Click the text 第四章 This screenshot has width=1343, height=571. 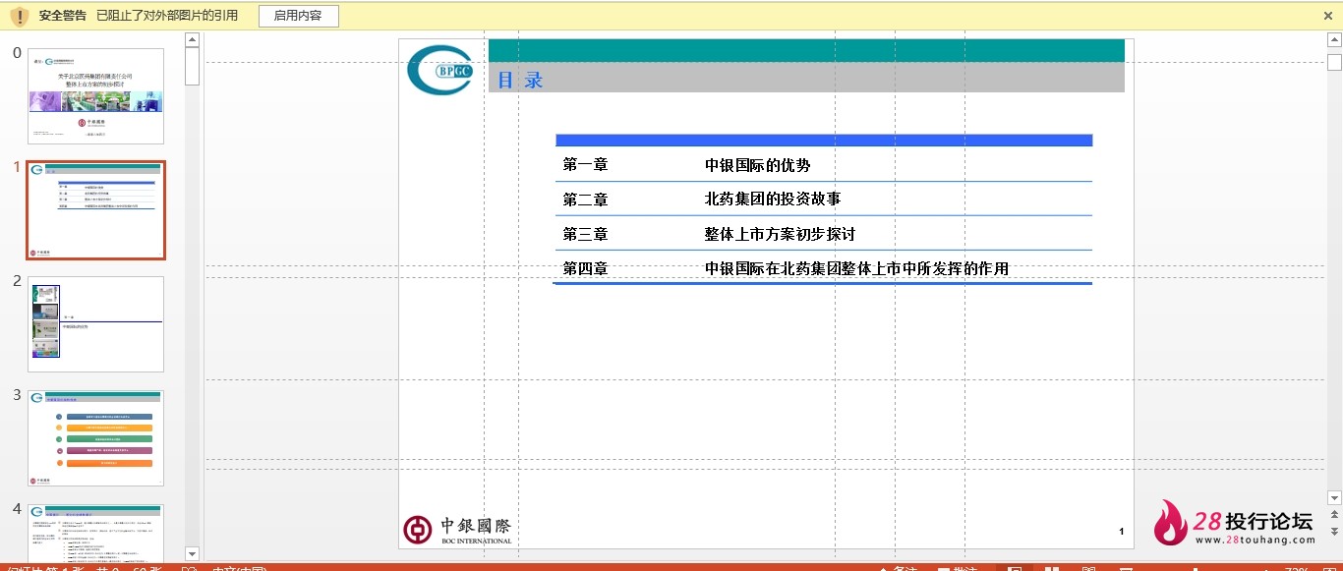[585, 268]
